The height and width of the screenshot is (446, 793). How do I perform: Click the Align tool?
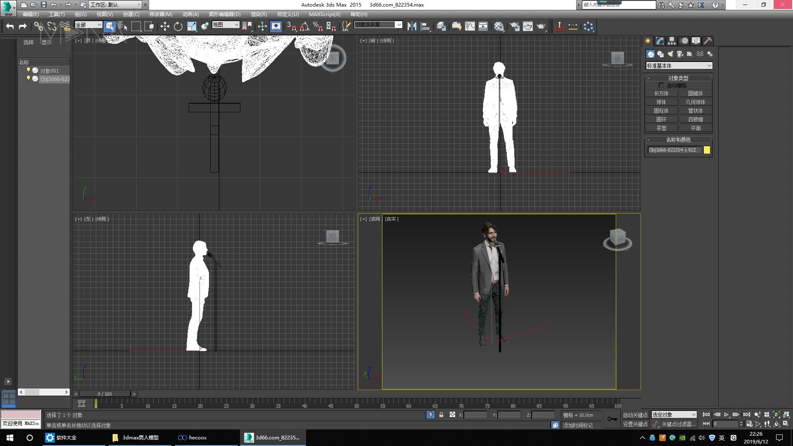coord(425,26)
